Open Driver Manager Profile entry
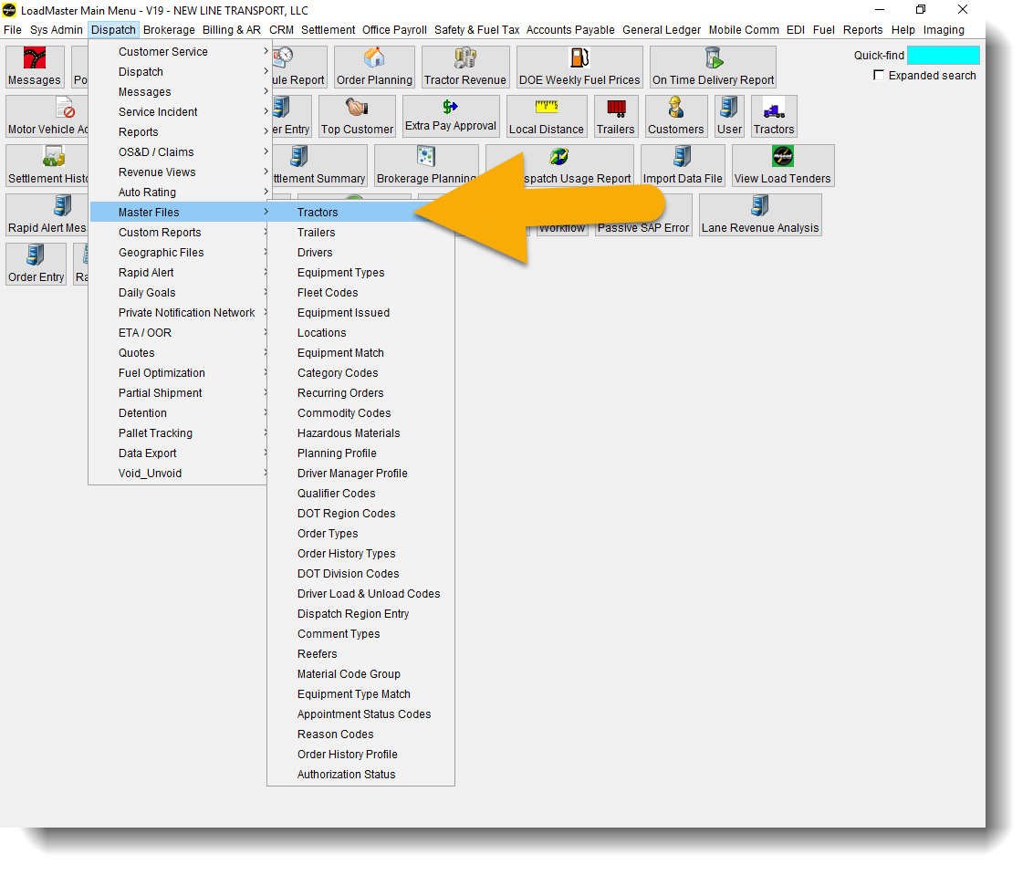The height and width of the screenshot is (875, 1033). coord(360,473)
